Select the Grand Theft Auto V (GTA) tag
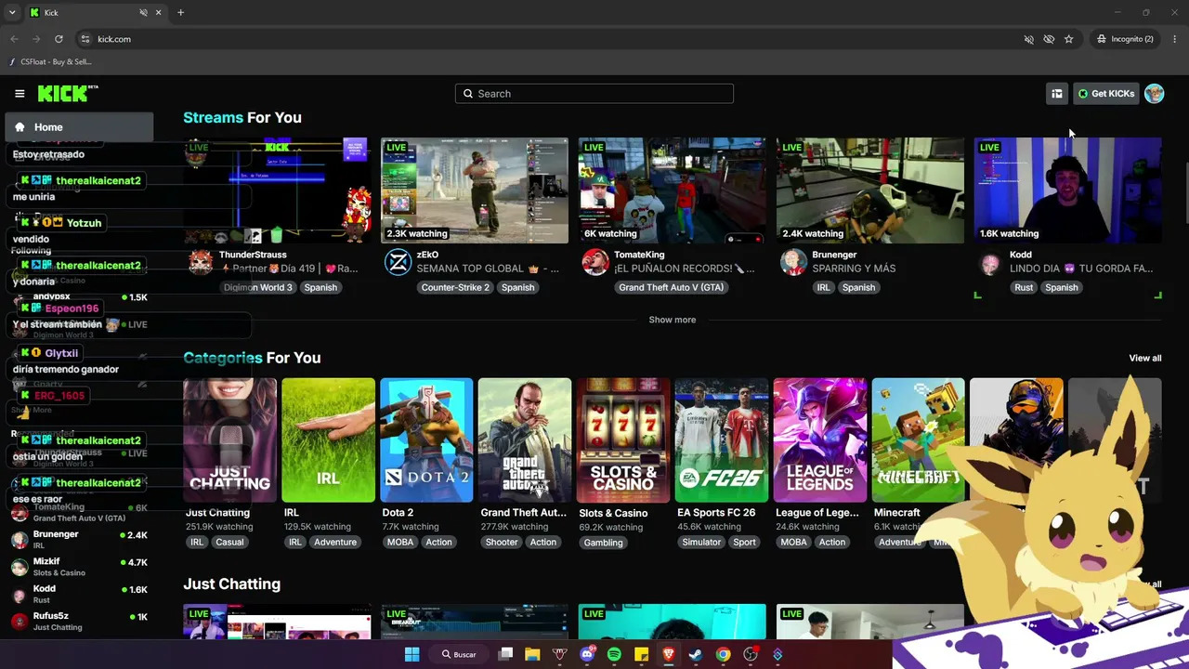1189x669 pixels. point(672,287)
